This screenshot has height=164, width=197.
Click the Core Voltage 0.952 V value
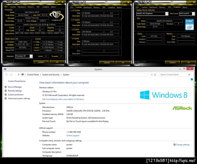(x=43, y=21)
